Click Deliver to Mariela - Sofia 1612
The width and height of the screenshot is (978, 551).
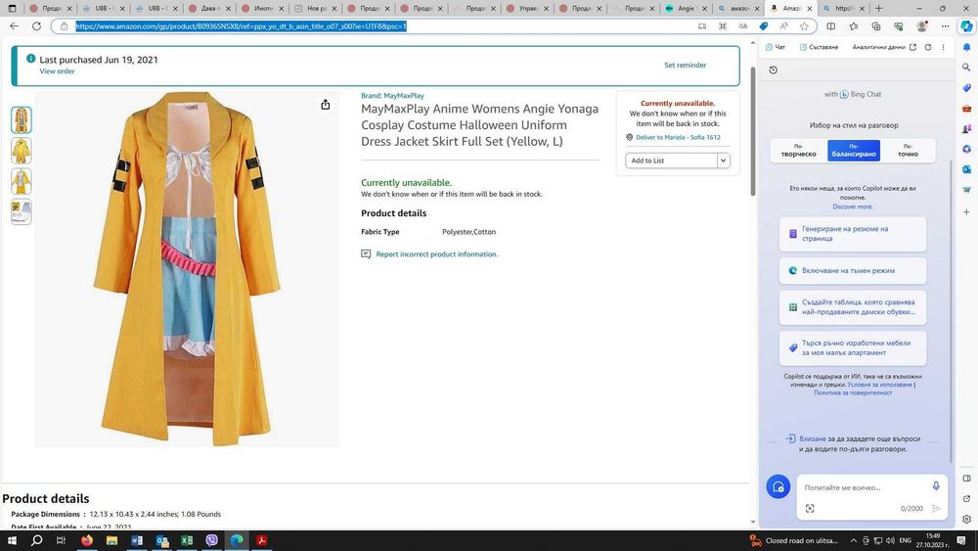pyautogui.click(x=678, y=137)
